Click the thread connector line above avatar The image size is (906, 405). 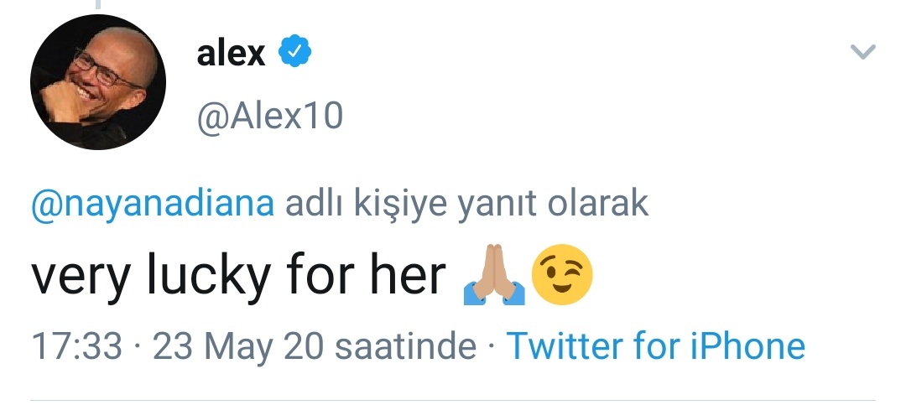click(98, 4)
